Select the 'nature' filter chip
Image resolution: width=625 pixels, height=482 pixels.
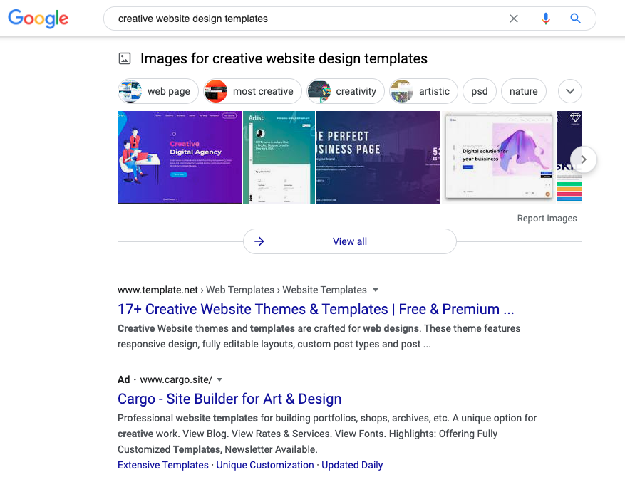pos(523,91)
